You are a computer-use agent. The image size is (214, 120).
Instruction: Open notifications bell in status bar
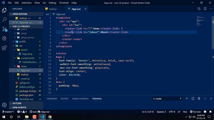210,112
